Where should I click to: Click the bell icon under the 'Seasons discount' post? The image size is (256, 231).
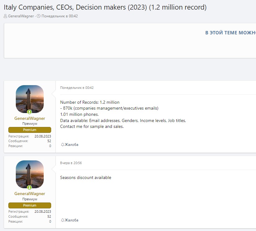(62, 220)
